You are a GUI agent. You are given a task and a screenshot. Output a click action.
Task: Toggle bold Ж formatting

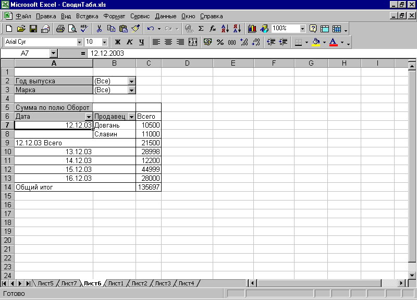118,42
